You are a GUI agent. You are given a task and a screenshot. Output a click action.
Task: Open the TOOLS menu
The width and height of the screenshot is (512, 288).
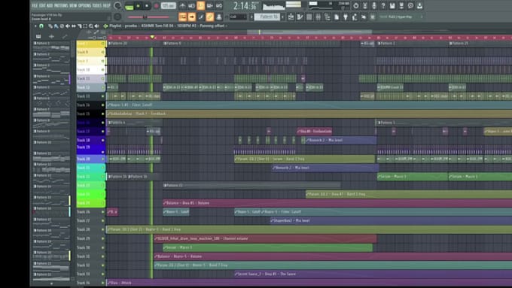point(97,5)
